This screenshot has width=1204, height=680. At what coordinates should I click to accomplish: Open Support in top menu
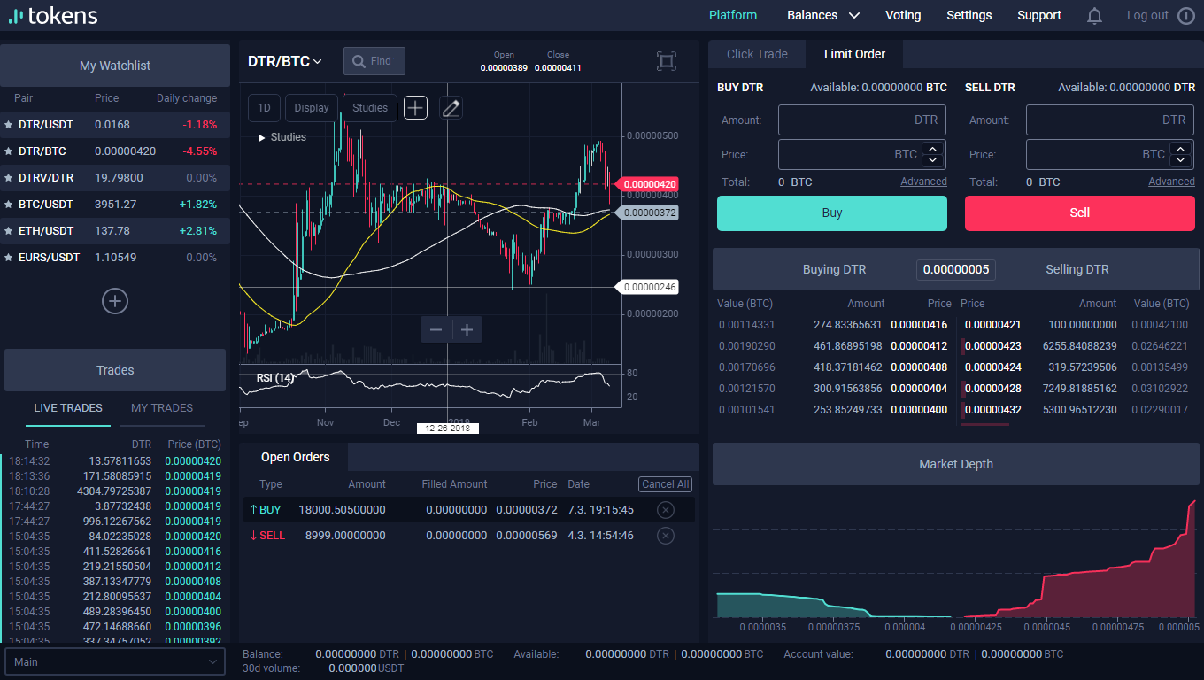coord(1039,15)
